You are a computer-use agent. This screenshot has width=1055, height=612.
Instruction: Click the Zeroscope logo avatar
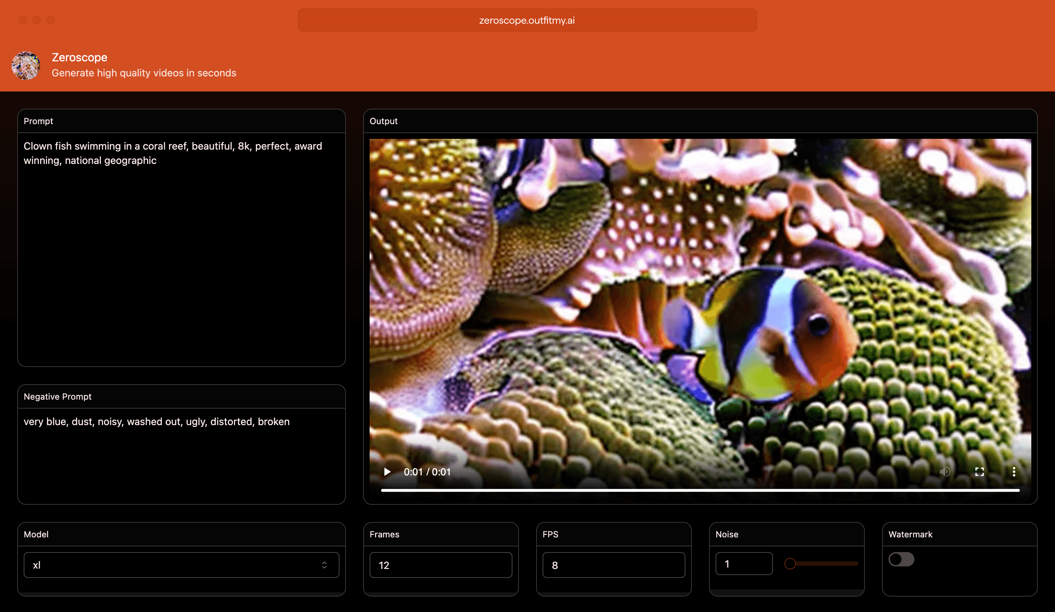click(x=26, y=65)
